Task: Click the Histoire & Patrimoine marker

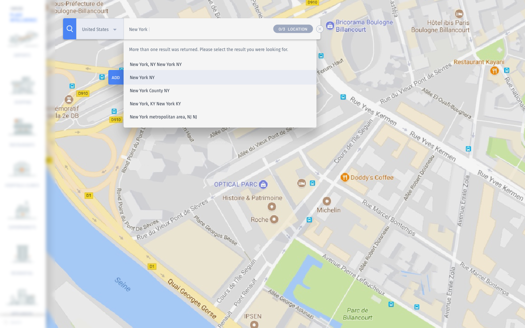Action: click(x=272, y=207)
